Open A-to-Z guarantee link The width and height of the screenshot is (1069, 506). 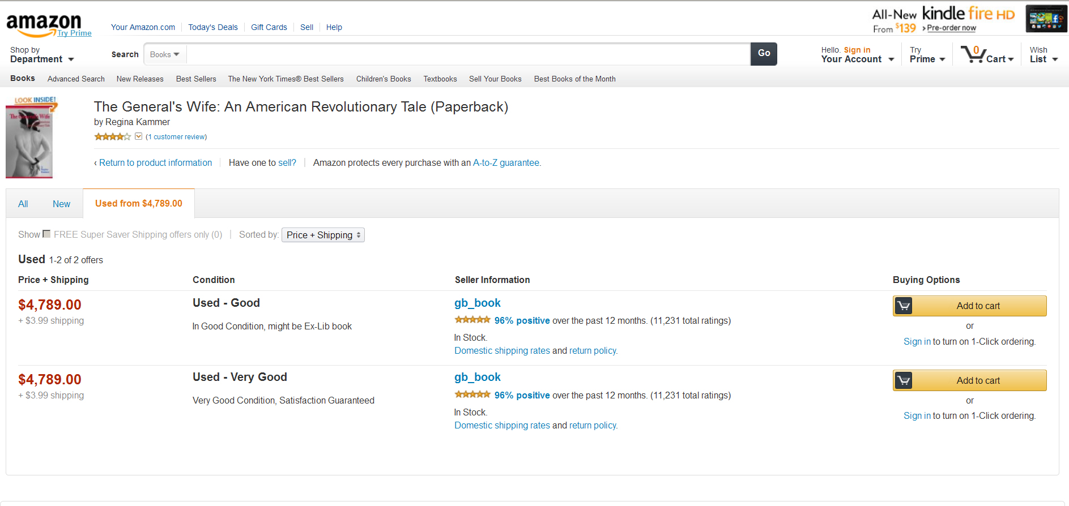coord(507,162)
